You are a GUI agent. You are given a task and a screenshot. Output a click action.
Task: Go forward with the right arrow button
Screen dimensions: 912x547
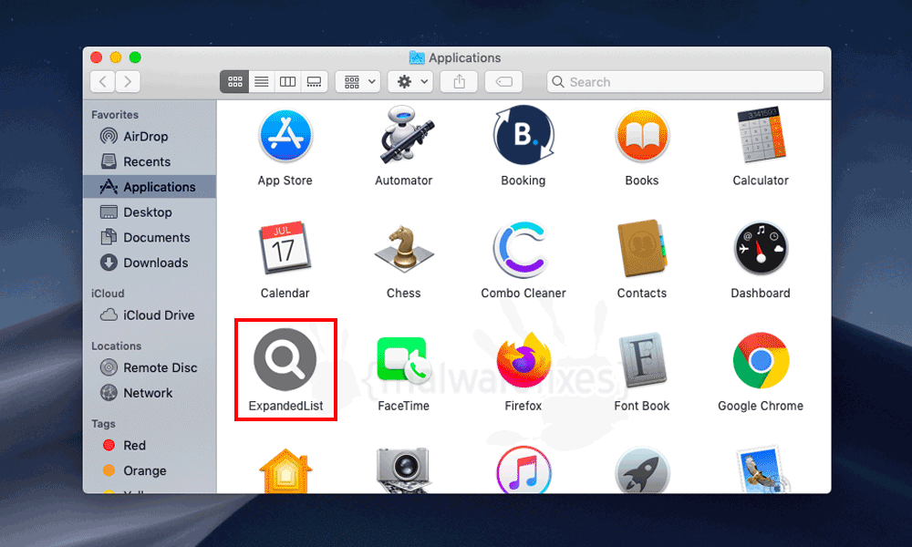pos(128,81)
